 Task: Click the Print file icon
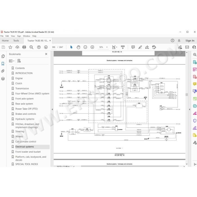[24, 47]
